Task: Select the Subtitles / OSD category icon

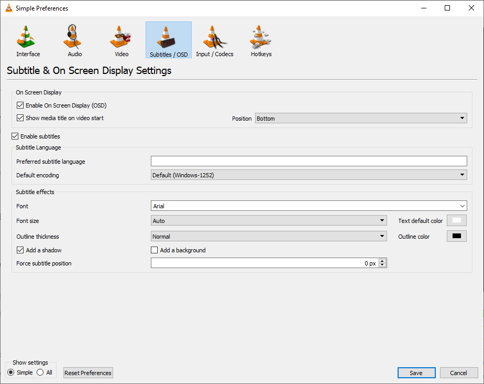Action: click(169, 40)
